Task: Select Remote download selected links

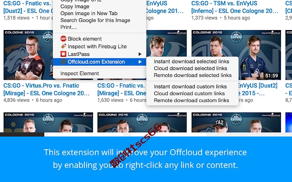Action: (x=193, y=75)
